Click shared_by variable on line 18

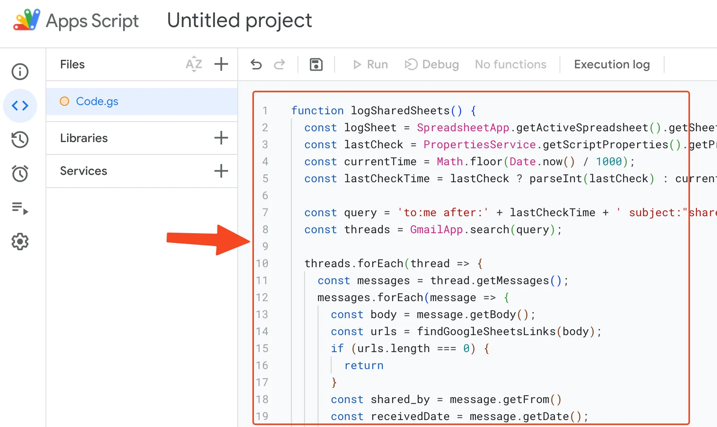click(x=400, y=400)
